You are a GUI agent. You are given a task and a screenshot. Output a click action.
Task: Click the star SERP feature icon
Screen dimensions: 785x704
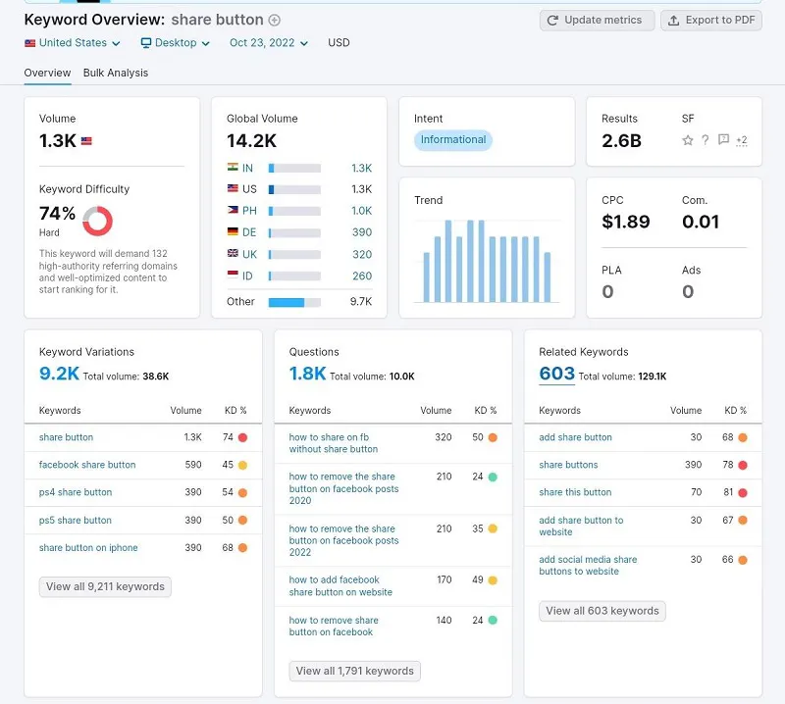[688, 140]
